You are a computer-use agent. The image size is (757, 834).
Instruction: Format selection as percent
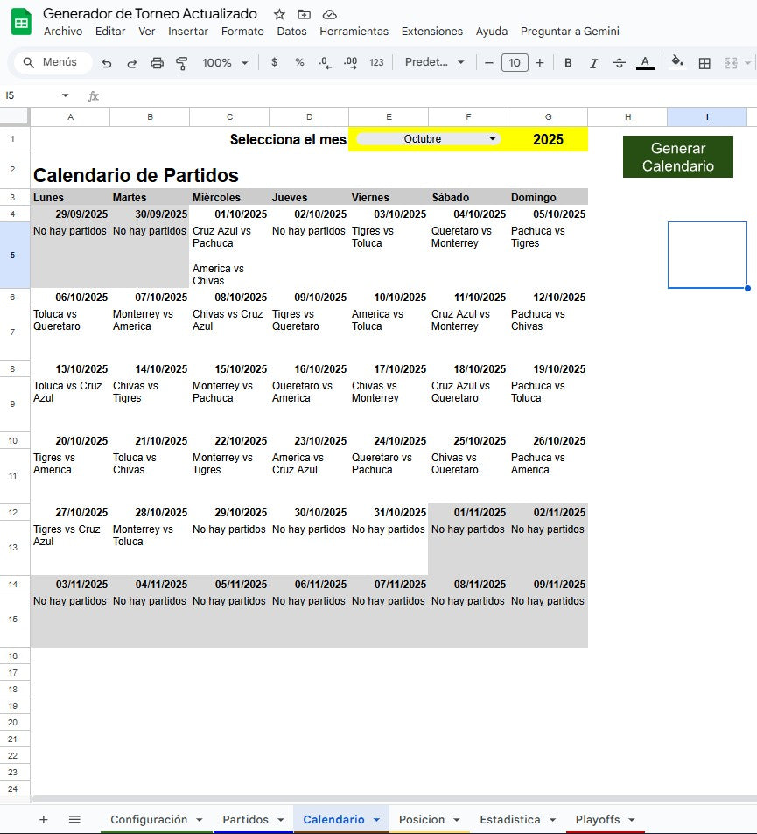point(298,62)
